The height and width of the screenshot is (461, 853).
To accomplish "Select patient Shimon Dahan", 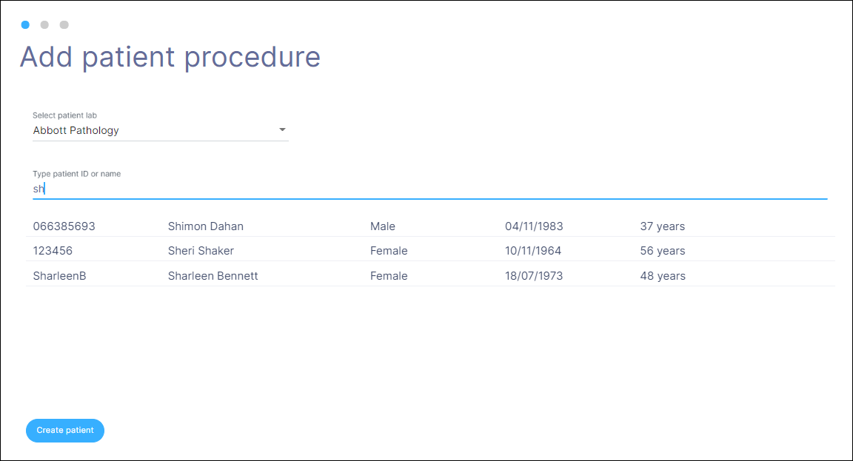I will coord(206,226).
